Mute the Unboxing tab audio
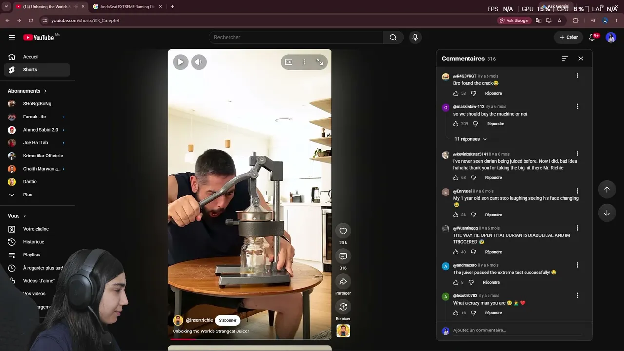This screenshot has width=624, height=351. 75,7
